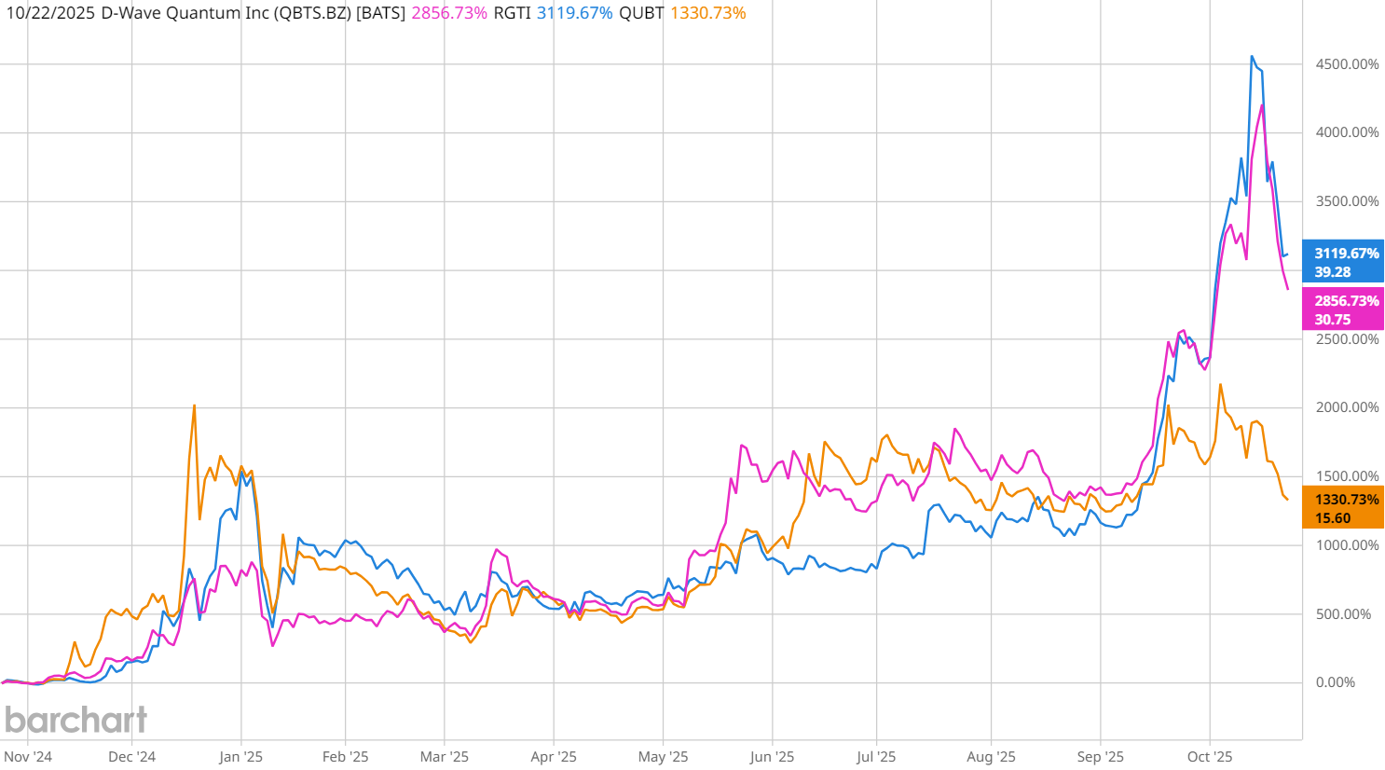
Task: Click the Jul '25 date label
Action: pyautogui.click(x=876, y=756)
